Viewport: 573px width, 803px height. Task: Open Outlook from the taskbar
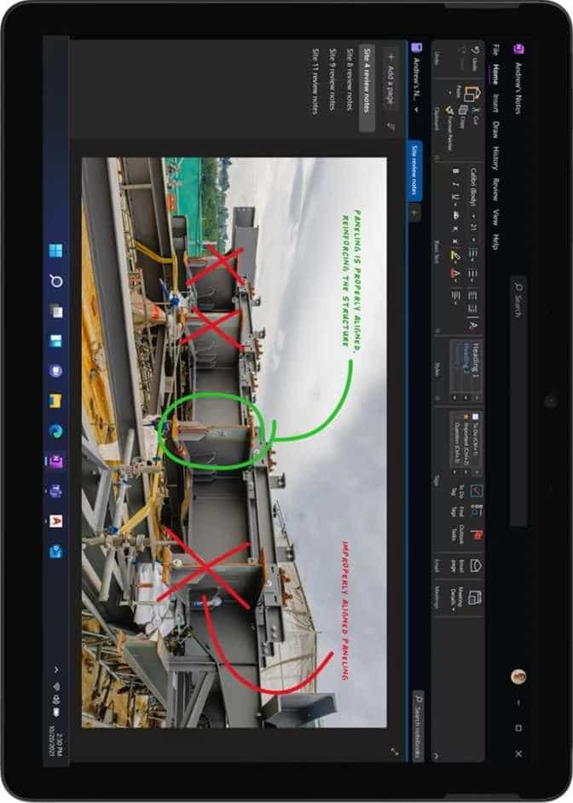click(55, 552)
